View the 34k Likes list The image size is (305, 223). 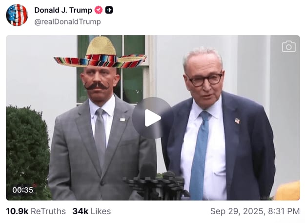point(91,211)
